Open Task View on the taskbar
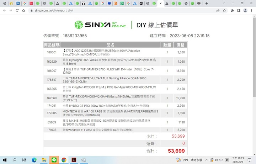 (x=24, y=160)
